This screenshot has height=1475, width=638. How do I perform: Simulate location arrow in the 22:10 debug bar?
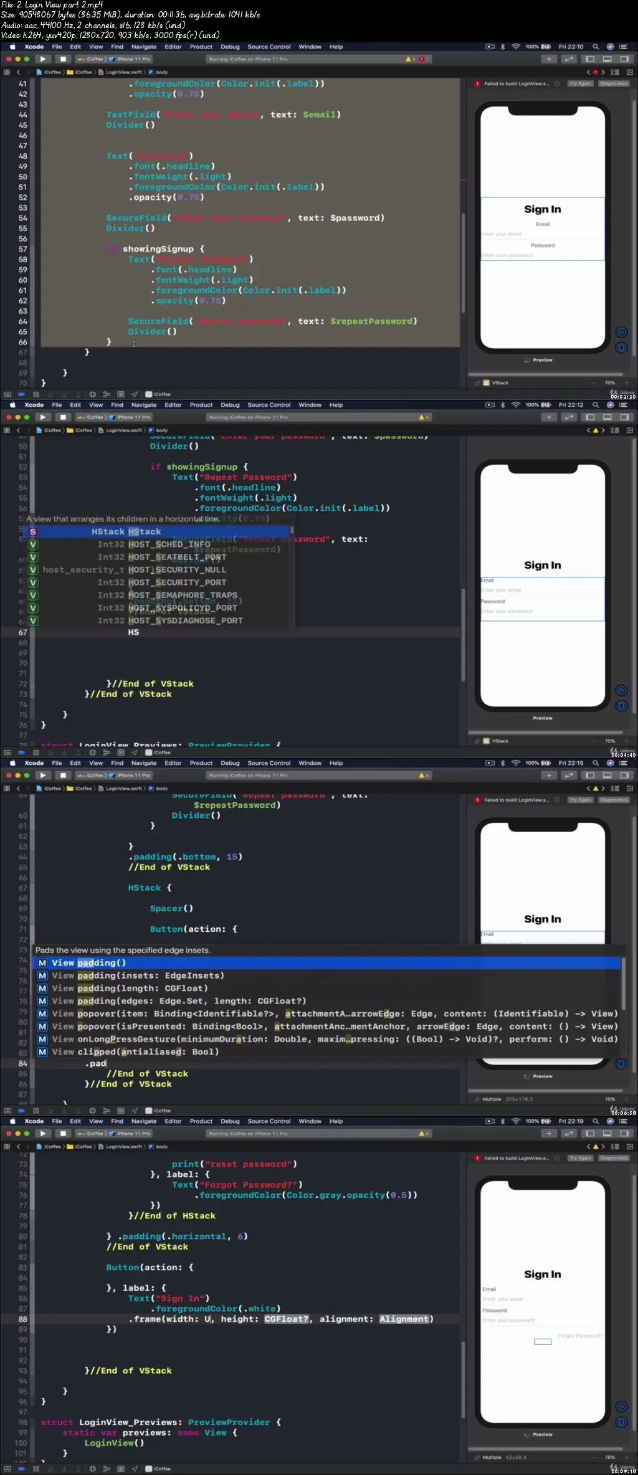tap(135, 394)
